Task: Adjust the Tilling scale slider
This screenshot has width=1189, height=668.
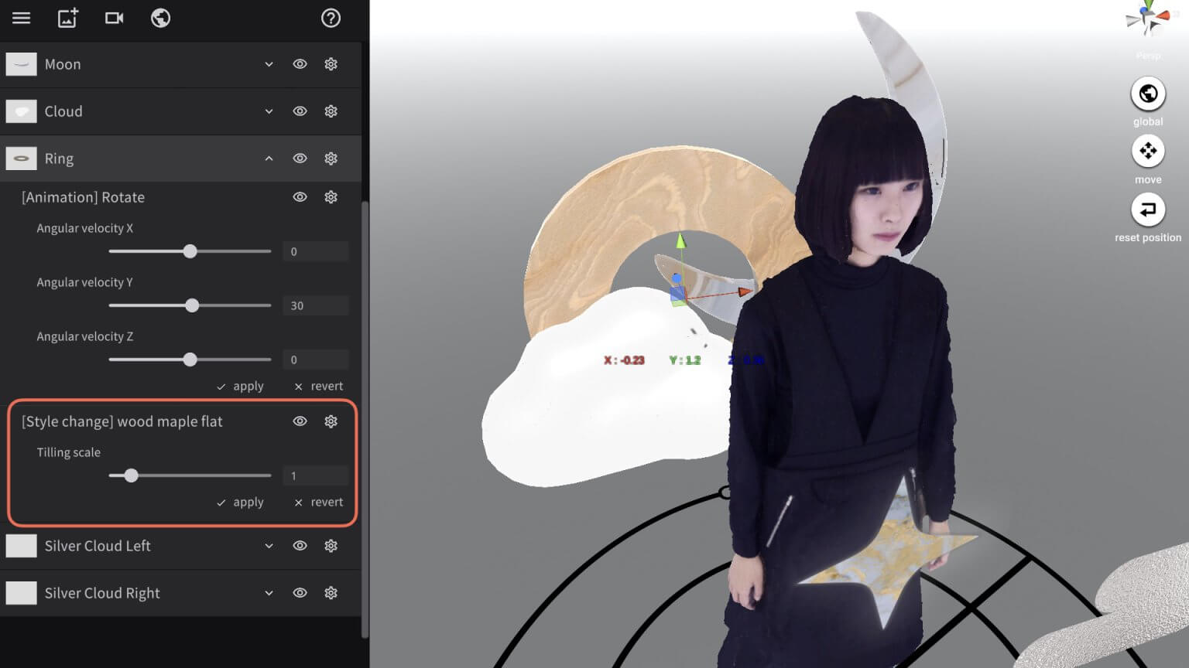Action: [x=131, y=475]
